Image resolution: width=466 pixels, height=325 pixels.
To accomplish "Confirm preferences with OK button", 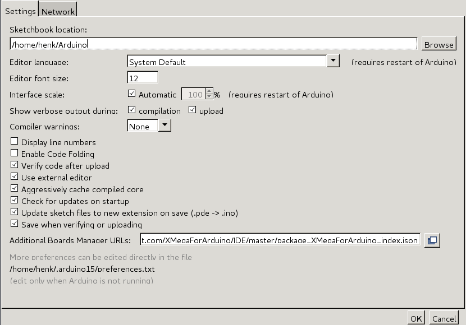I will [416, 318].
